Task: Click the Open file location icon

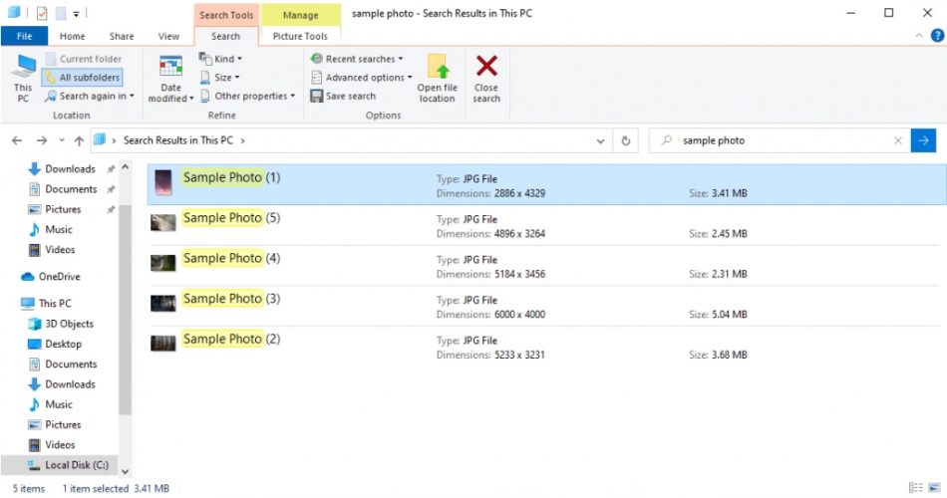Action: [437, 68]
